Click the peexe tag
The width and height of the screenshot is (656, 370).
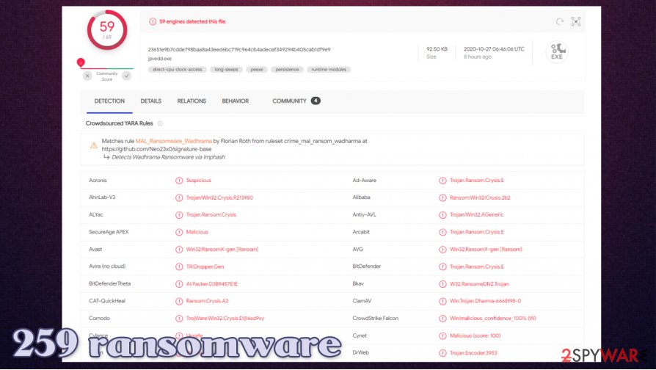click(x=257, y=70)
